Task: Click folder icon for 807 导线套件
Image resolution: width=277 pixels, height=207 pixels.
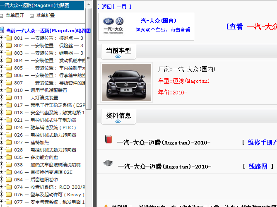Action: point(9,83)
